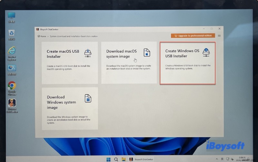Image resolution: width=258 pixels, height=162 pixels.
Task: Click the Windows system image file icon
Action: tap(88, 98)
